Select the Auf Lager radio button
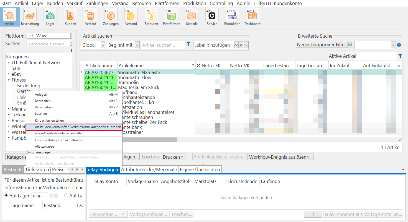 tap(7, 195)
